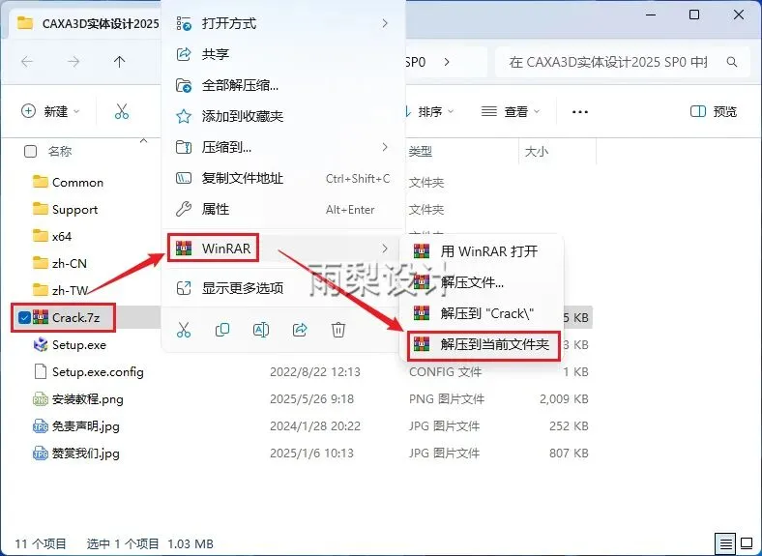Screen dimensions: 762x556
Task: Click the CONFIG 文件 type cell
Action: coord(445,372)
